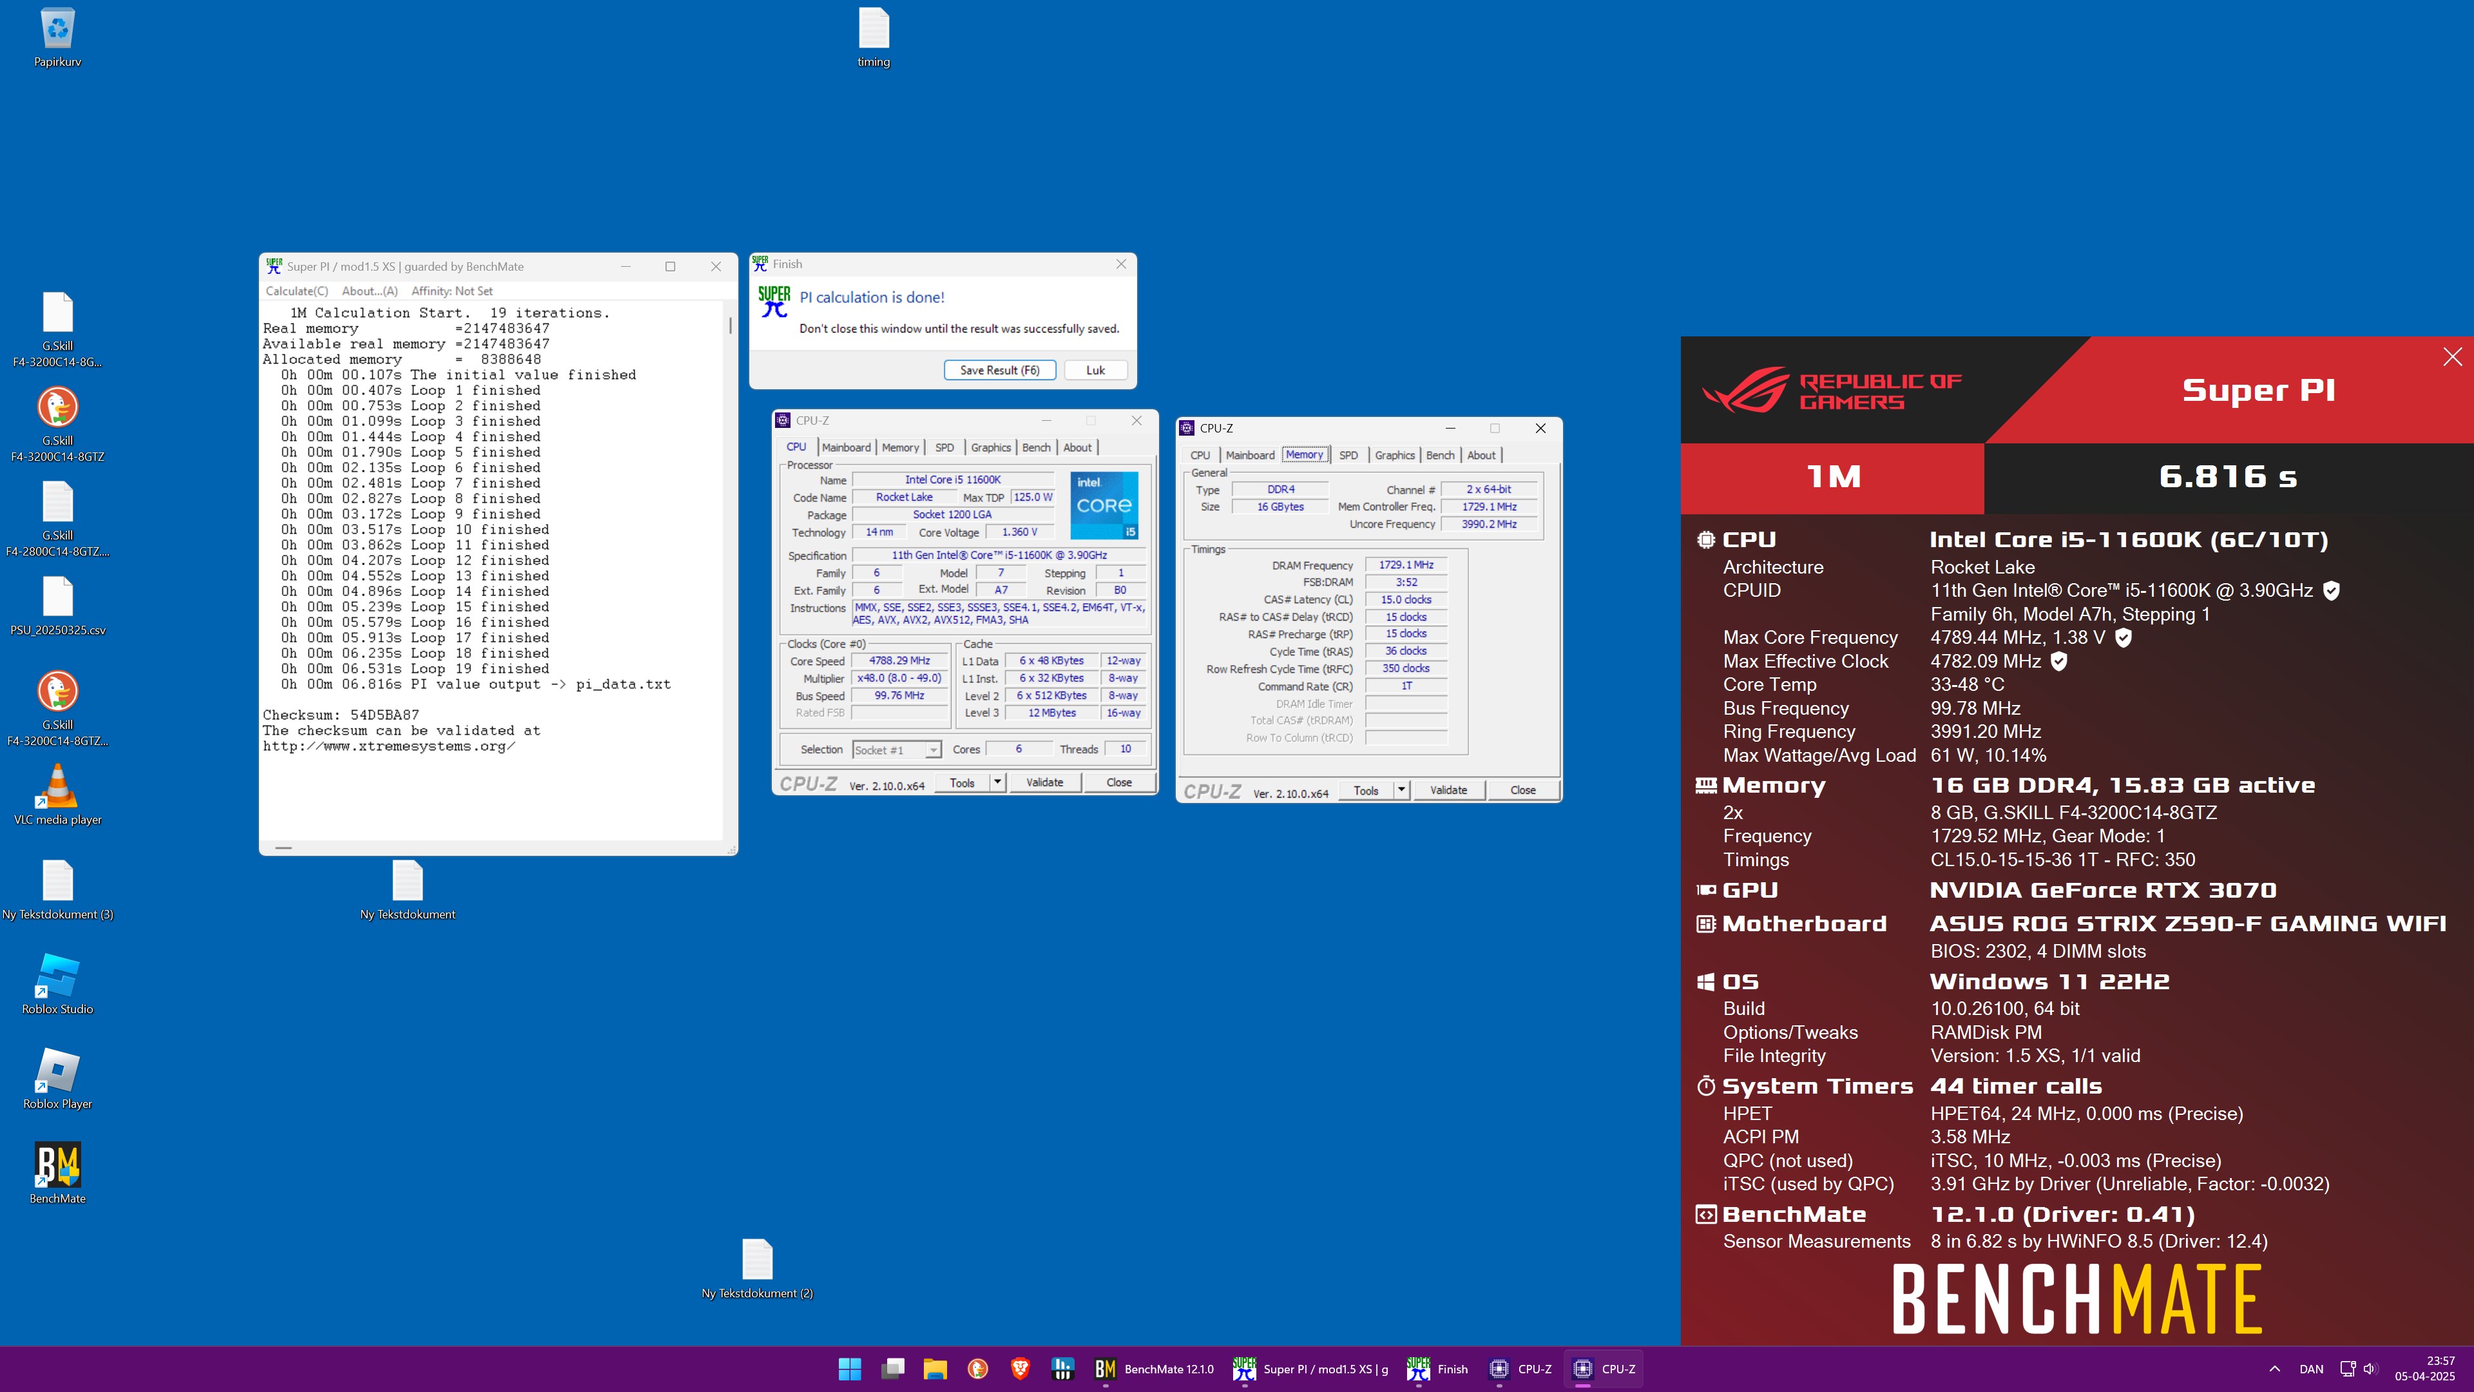Viewport: 2474px width, 1392px height.
Task: Open Memory tab in CPU-Z CPU window
Action: (x=900, y=447)
